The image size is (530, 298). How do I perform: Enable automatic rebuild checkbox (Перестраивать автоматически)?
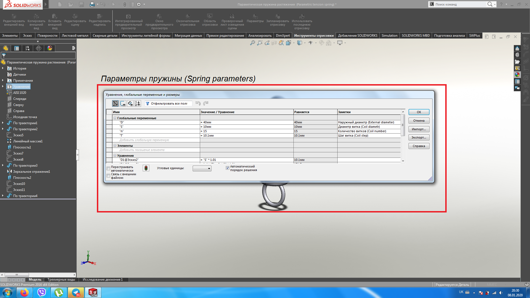point(108,168)
